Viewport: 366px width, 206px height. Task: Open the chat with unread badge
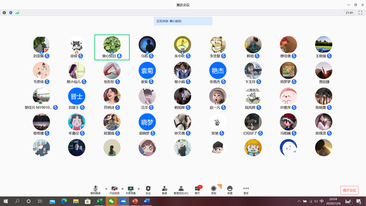(x=198, y=190)
